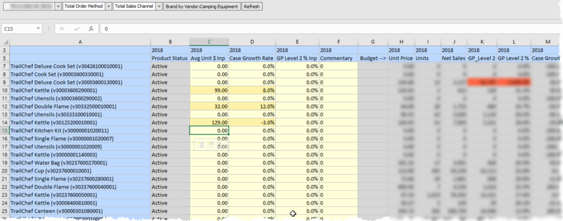Click the orange highlighted GP_Level 2 cell
Viewport: 563px width, 221px height.
click(x=482, y=82)
